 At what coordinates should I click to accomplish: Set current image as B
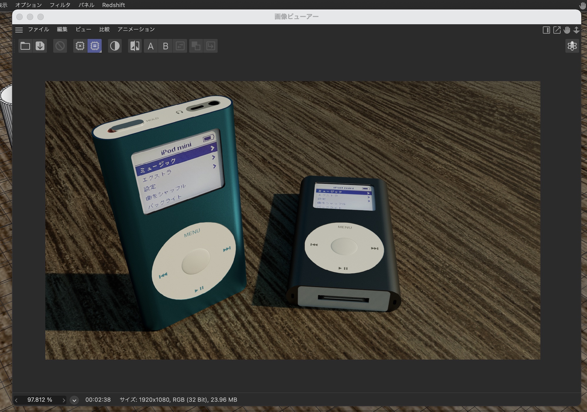tap(166, 46)
